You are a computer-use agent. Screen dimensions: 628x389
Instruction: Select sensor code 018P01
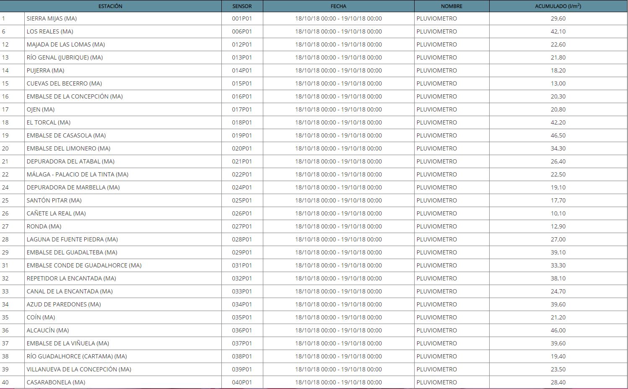(242, 122)
